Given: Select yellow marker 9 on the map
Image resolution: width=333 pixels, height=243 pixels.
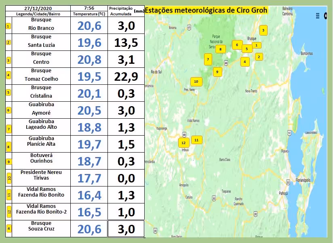Looking at the screenshot, I should pos(217,72).
